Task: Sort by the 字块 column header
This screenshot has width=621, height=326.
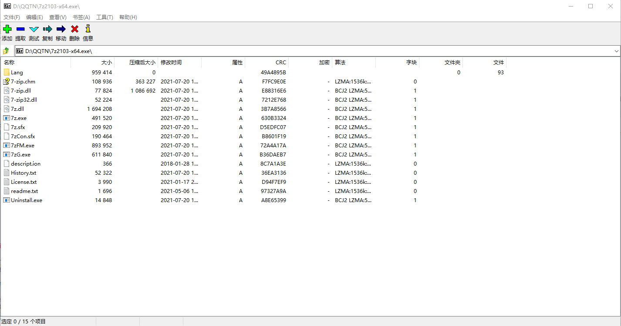Action: [x=397, y=63]
